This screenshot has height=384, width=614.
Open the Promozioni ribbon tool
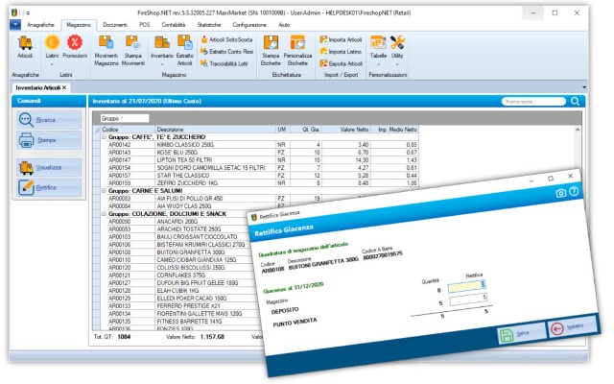click(x=75, y=44)
